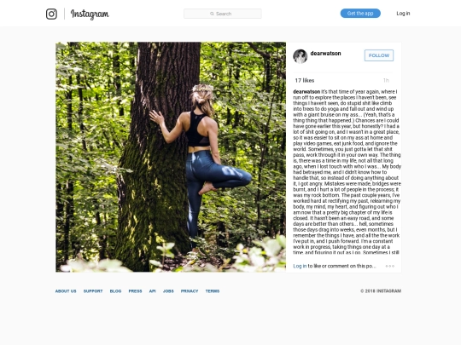
Task: Visit the Blog footer link
Action: [x=115, y=291]
